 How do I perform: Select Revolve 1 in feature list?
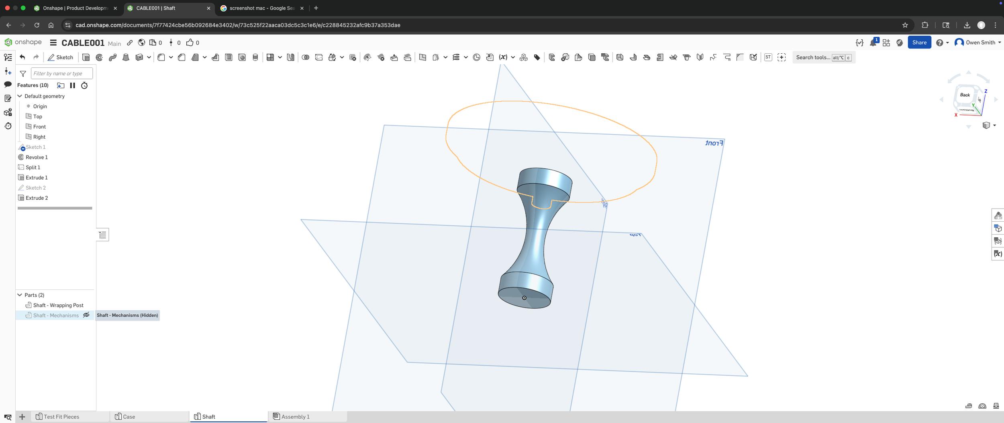tap(37, 157)
